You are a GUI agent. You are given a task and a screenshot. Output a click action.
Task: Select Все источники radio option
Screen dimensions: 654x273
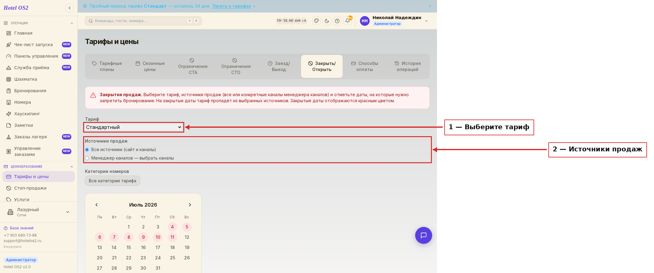(87, 150)
